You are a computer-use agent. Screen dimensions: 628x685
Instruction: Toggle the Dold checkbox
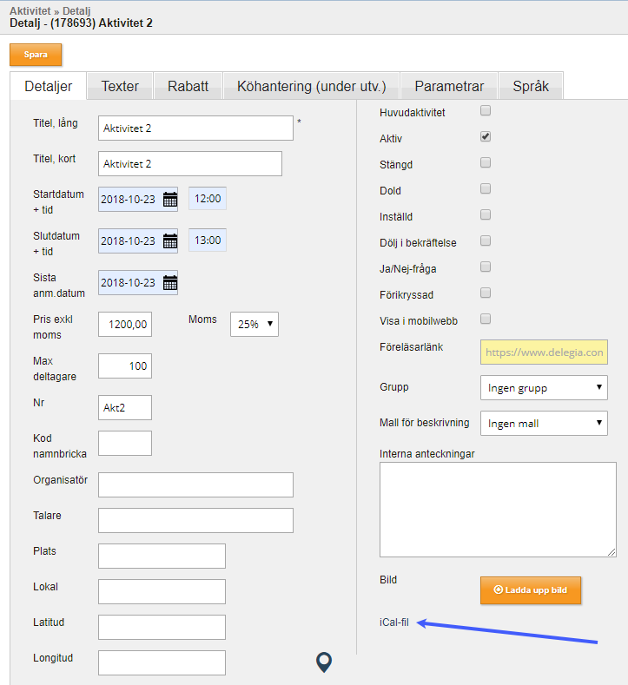486,188
